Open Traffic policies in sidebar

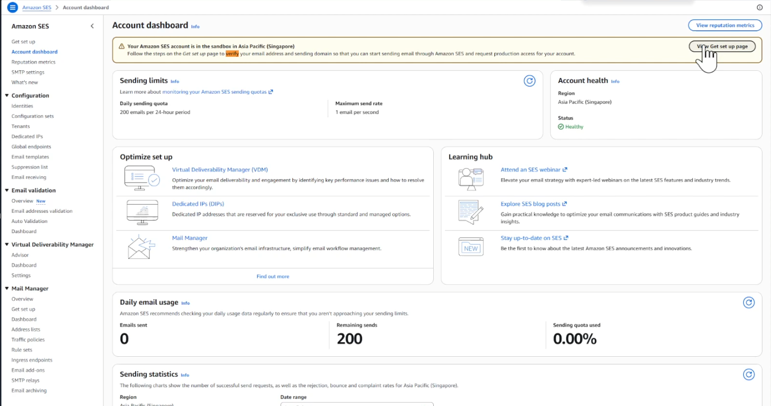(x=28, y=340)
